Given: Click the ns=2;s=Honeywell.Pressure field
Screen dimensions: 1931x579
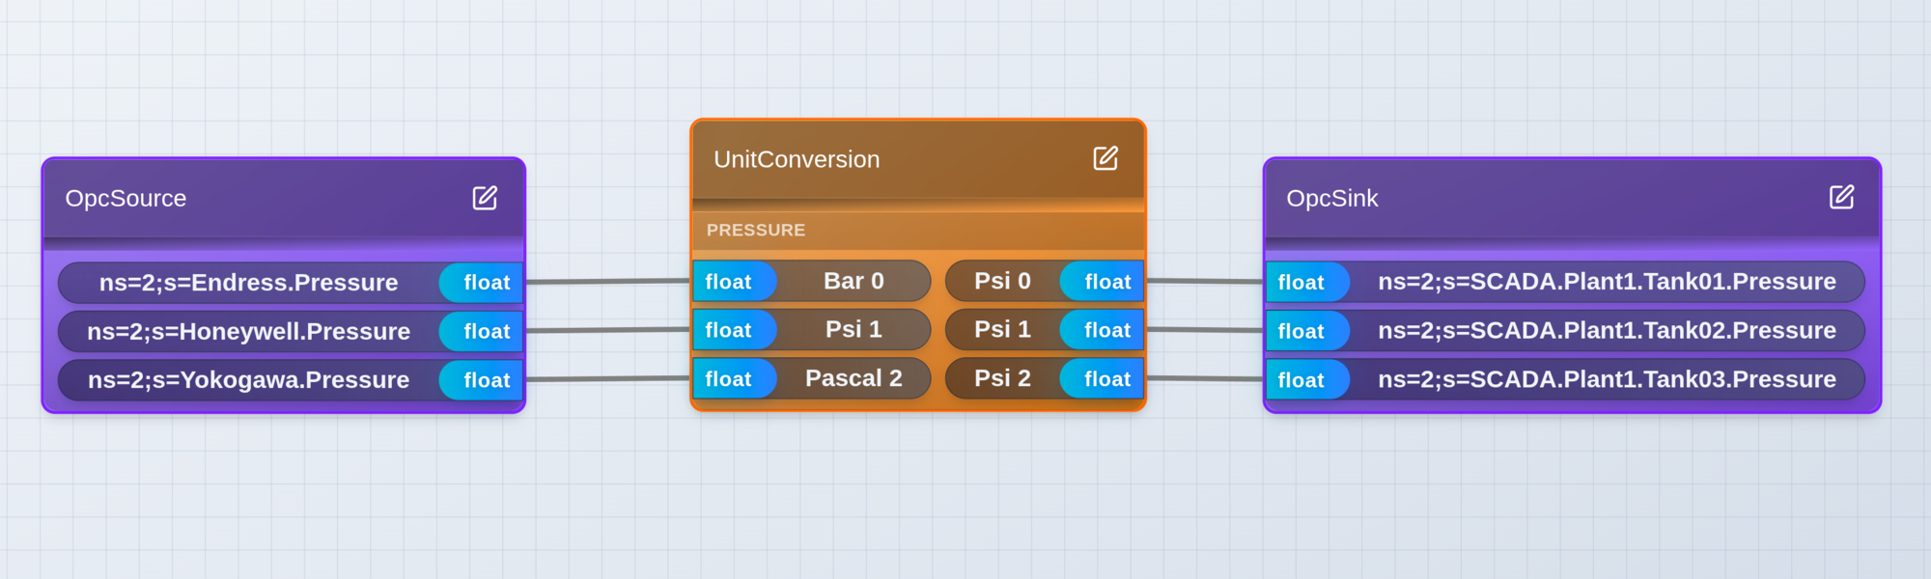Looking at the screenshot, I should [x=249, y=331].
